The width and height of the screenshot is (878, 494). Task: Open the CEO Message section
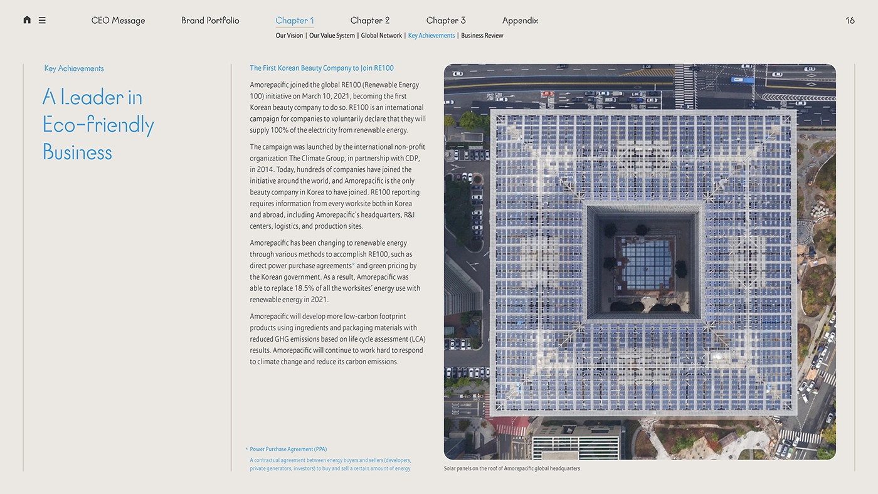(118, 21)
